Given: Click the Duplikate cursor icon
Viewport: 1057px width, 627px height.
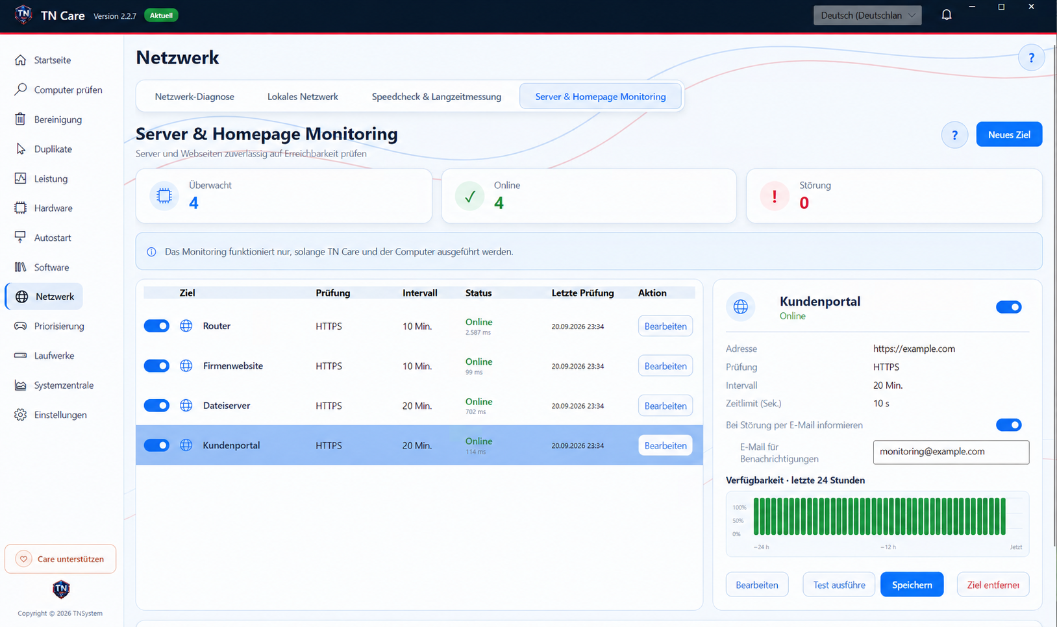Looking at the screenshot, I should point(21,149).
